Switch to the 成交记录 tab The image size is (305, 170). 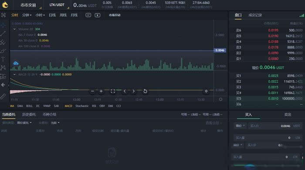(255, 15)
